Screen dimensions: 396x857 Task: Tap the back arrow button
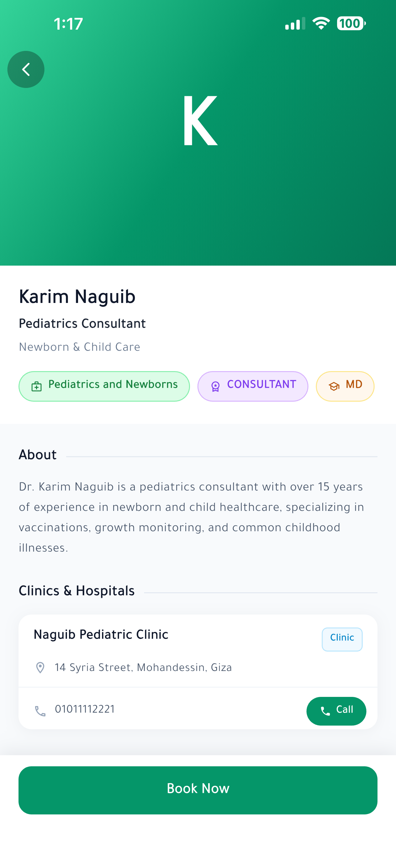pos(26,69)
